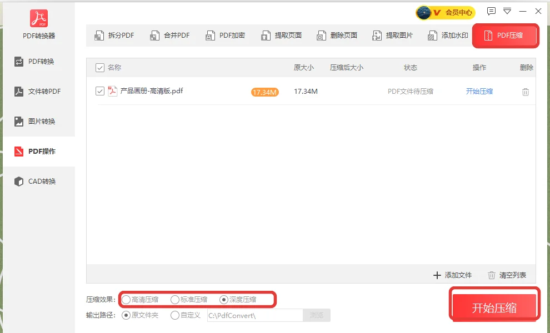Click the 压缩后大小 column header

(347, 68)
